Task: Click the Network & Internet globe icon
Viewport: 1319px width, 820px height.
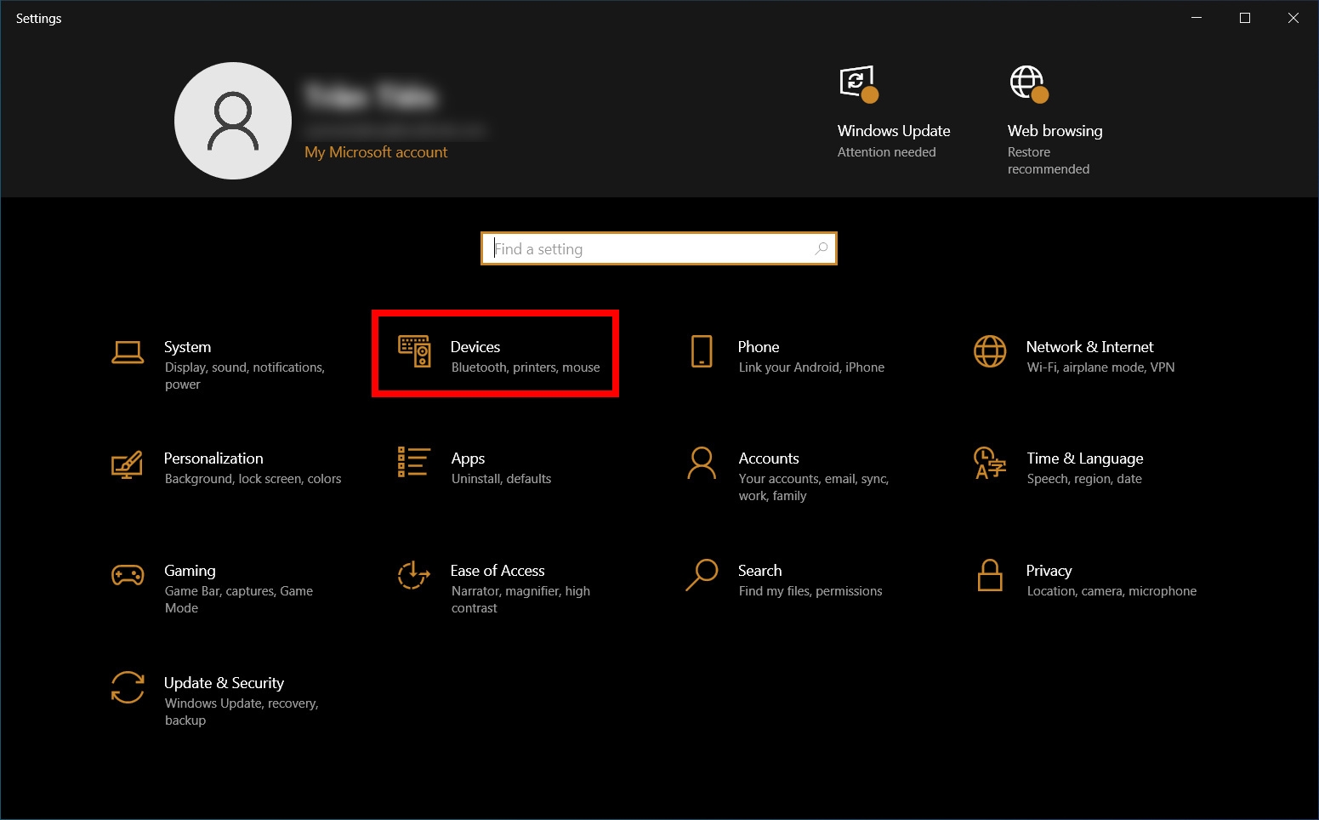Action: (x=990, y=351)
